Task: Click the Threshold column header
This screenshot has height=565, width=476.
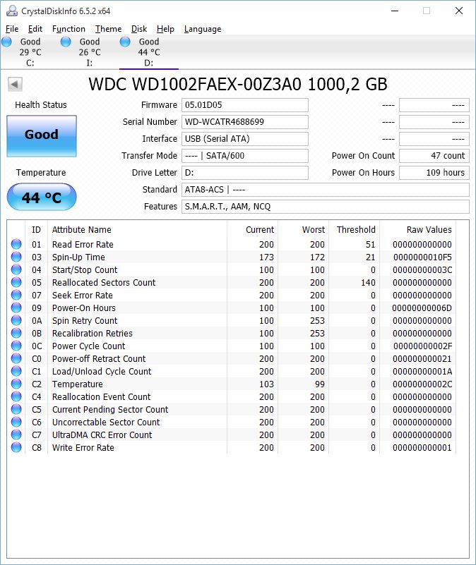Action: tap(356, 229)
